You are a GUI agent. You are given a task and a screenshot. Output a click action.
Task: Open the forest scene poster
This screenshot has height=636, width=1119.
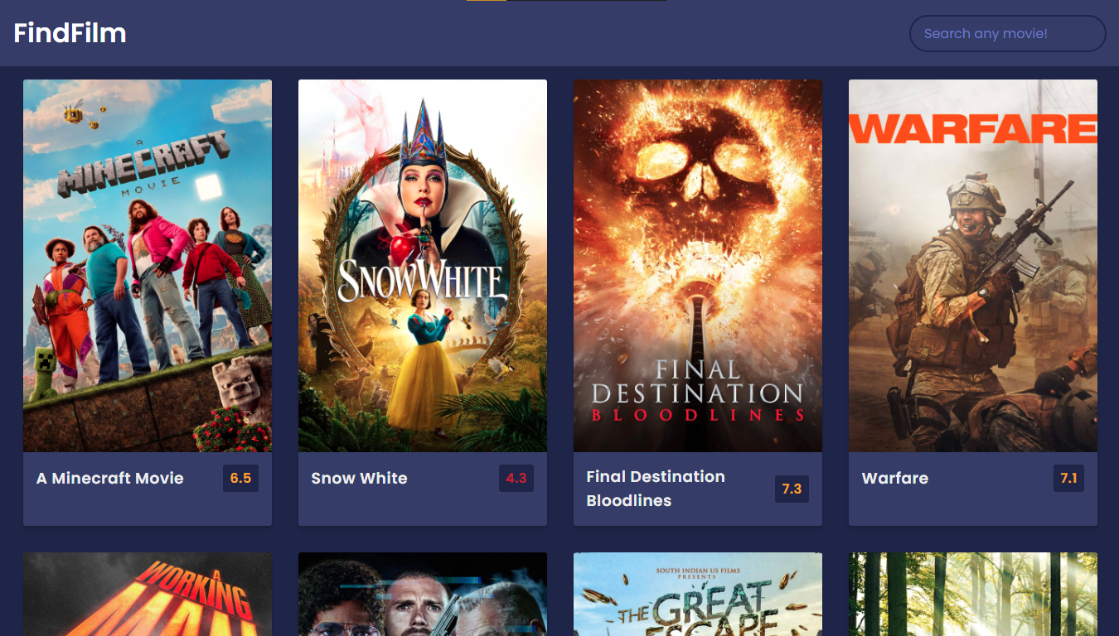(x=973, y=595)
